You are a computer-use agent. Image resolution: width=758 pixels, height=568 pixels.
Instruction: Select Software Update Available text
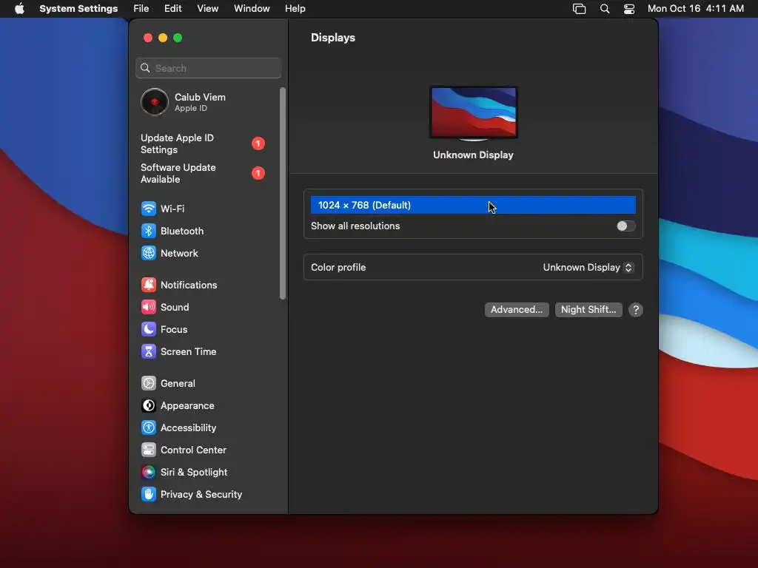(x=178, y=173)
